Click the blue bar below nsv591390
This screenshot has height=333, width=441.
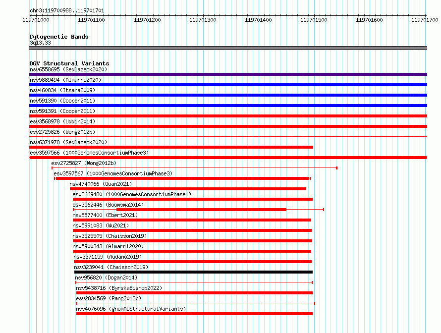click(x=228, y=106)
